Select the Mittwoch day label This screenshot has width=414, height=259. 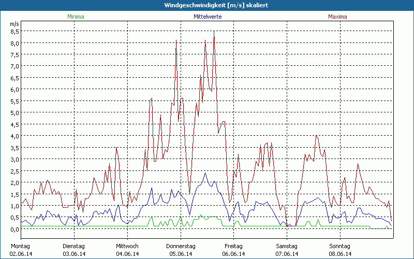pos(127,246)
